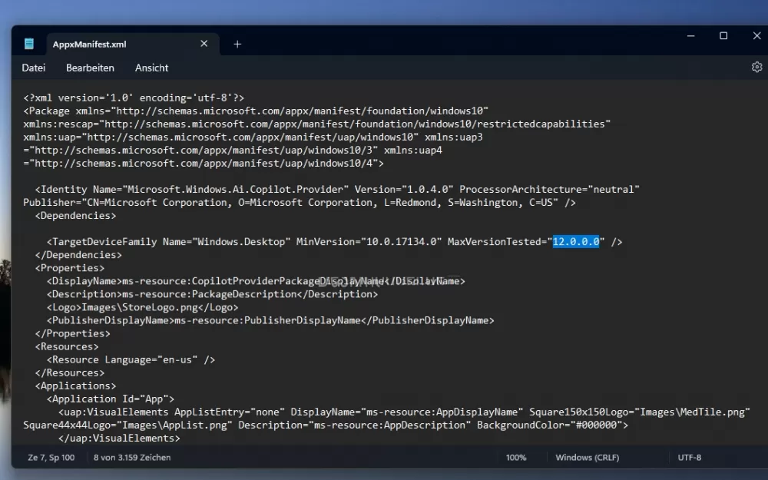Click the MinVersion value 10.0.17134.0
This screenshot has height=480, width=768.
point(401,241)
